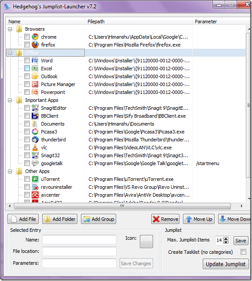Click the Picture Manager icon

point(35,84)
